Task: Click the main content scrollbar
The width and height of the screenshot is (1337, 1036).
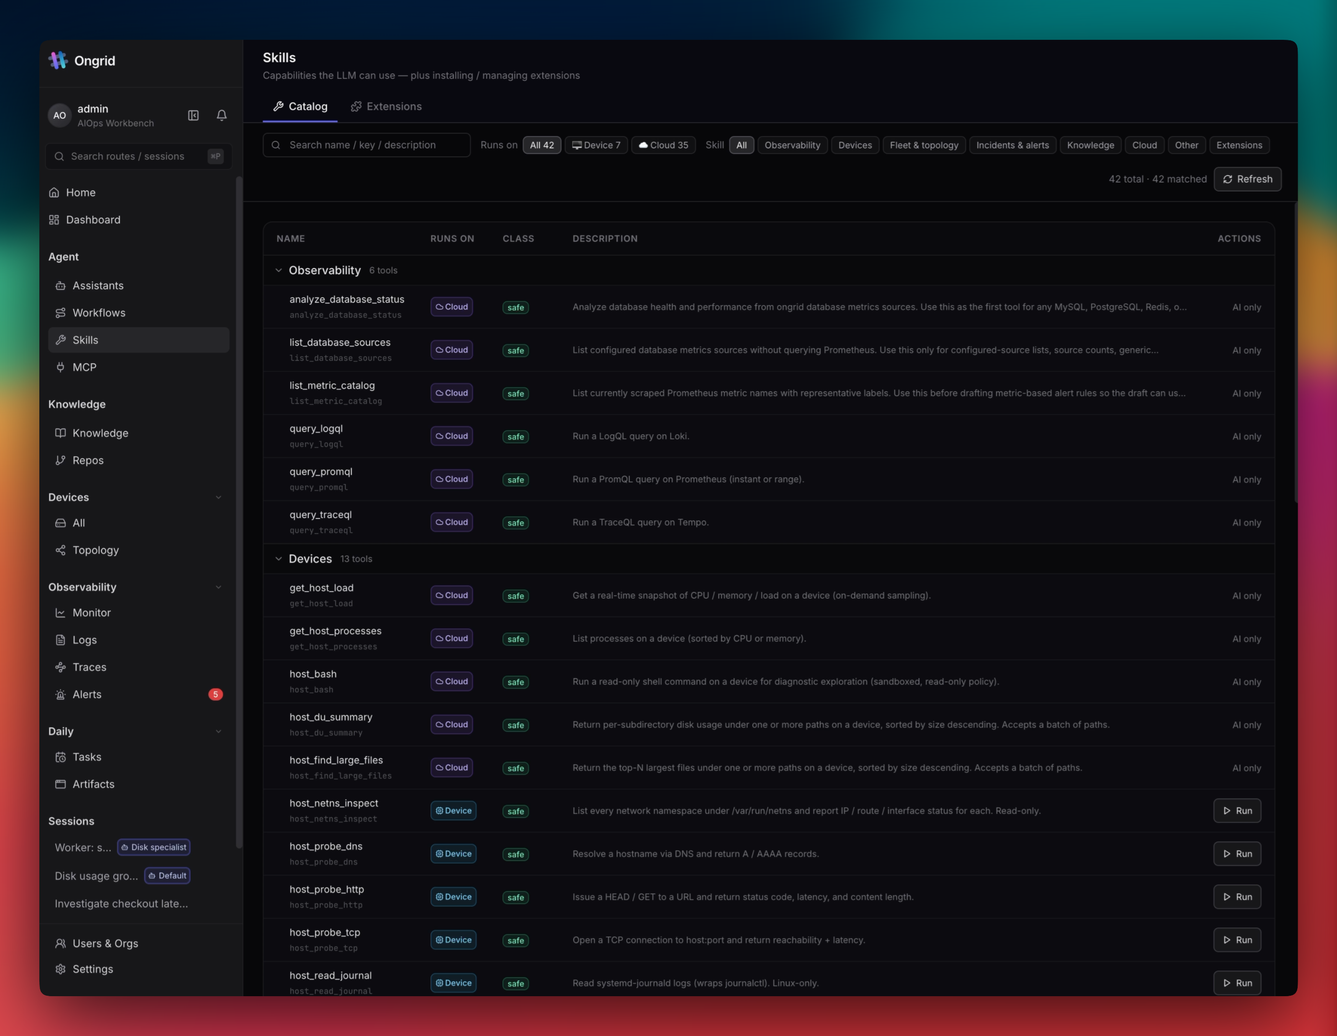Action: tap(1295, 352)
